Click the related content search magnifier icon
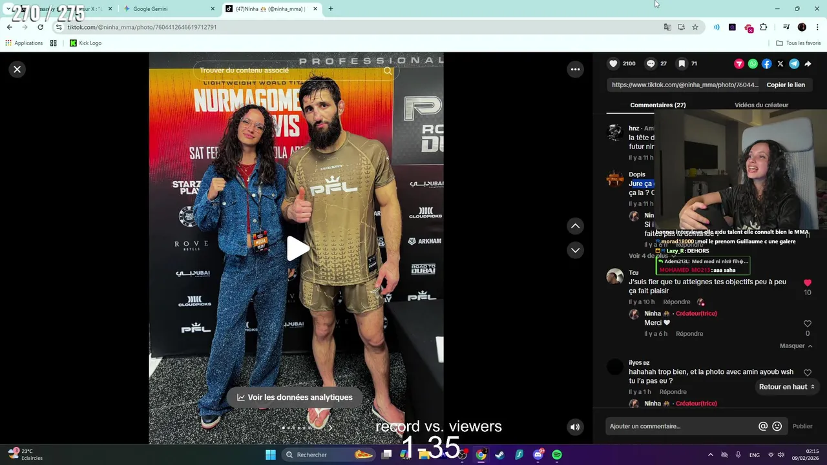This screenshot has height=465, width=827. coord(388,70)
